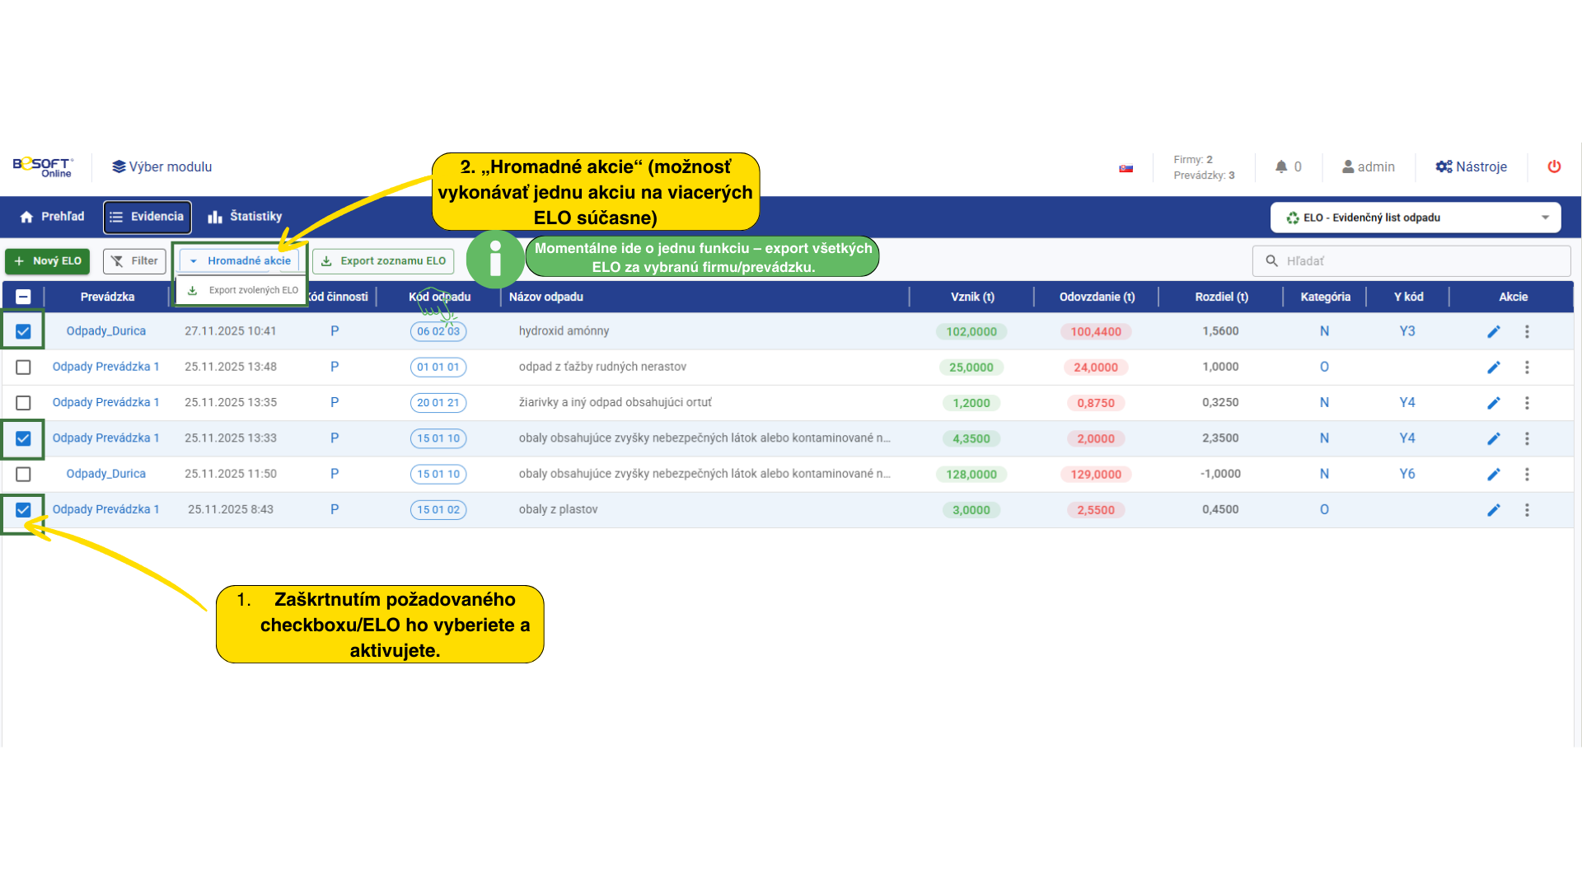This screenshot has height=890, width=1582.
Task: Uncheck the hydroxid amónny row checkbox
Action: (23, 331)
